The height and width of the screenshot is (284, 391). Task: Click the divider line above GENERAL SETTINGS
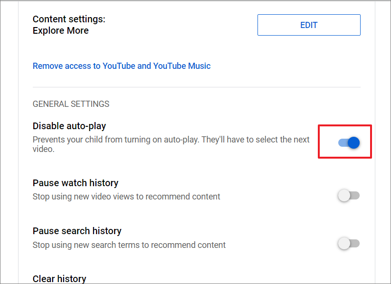197,87
